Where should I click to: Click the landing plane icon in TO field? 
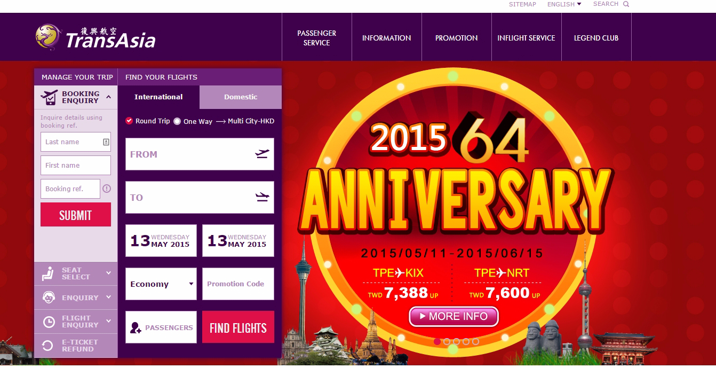(x=262, y=198)
